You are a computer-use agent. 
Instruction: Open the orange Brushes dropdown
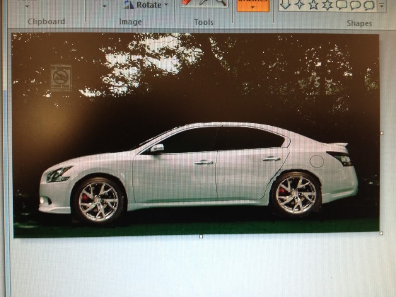click(x=253, y=5)
